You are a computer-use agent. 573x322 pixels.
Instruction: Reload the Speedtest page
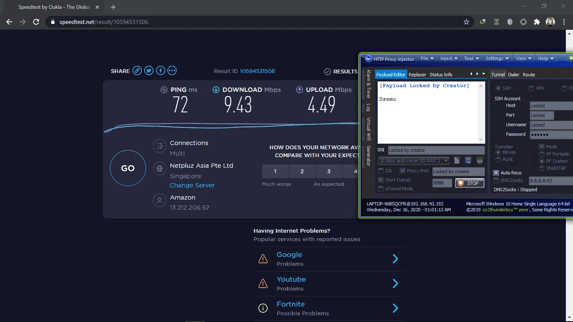point(36,22)
